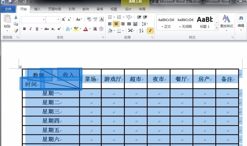Screen dimensions: 247x146
Task: Select the Format Painter brush
Action: coord(16,31)
